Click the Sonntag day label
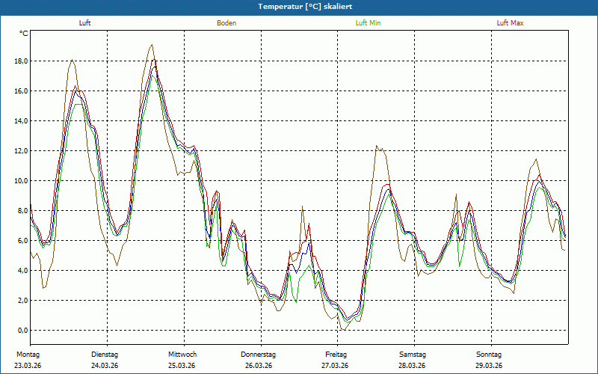The width and height of the screenshot is (598, 374). (489, 354)
